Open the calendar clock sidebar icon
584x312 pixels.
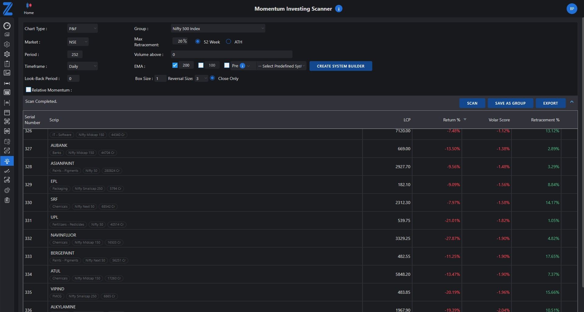coord(7,141)
